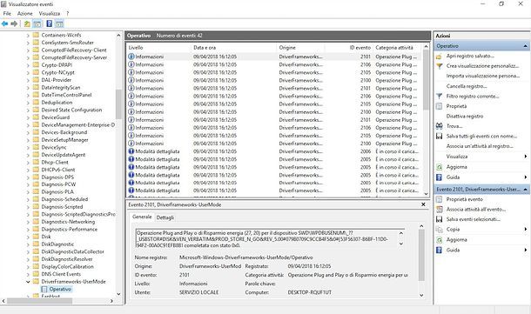Expand the Dhcp-Client tree node
This screenshot has height=314, width=531.
pyautogui.click(x=28, y=163)
